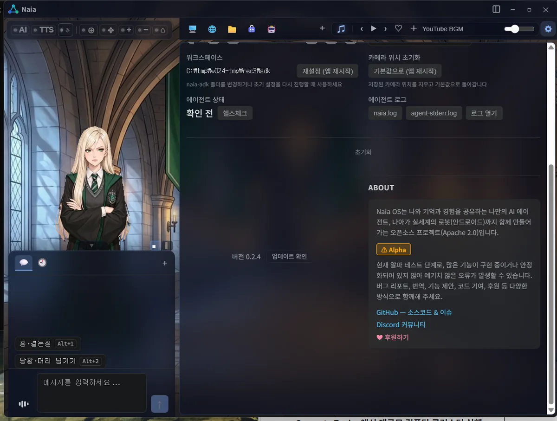557x421 pixels.
Task: Open settings via the gear icon
Action: [x=548, y=29]
